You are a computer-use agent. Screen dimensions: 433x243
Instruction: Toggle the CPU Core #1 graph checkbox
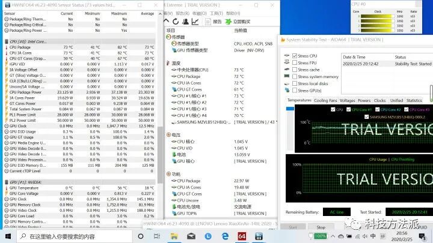[x=348, y=109]
